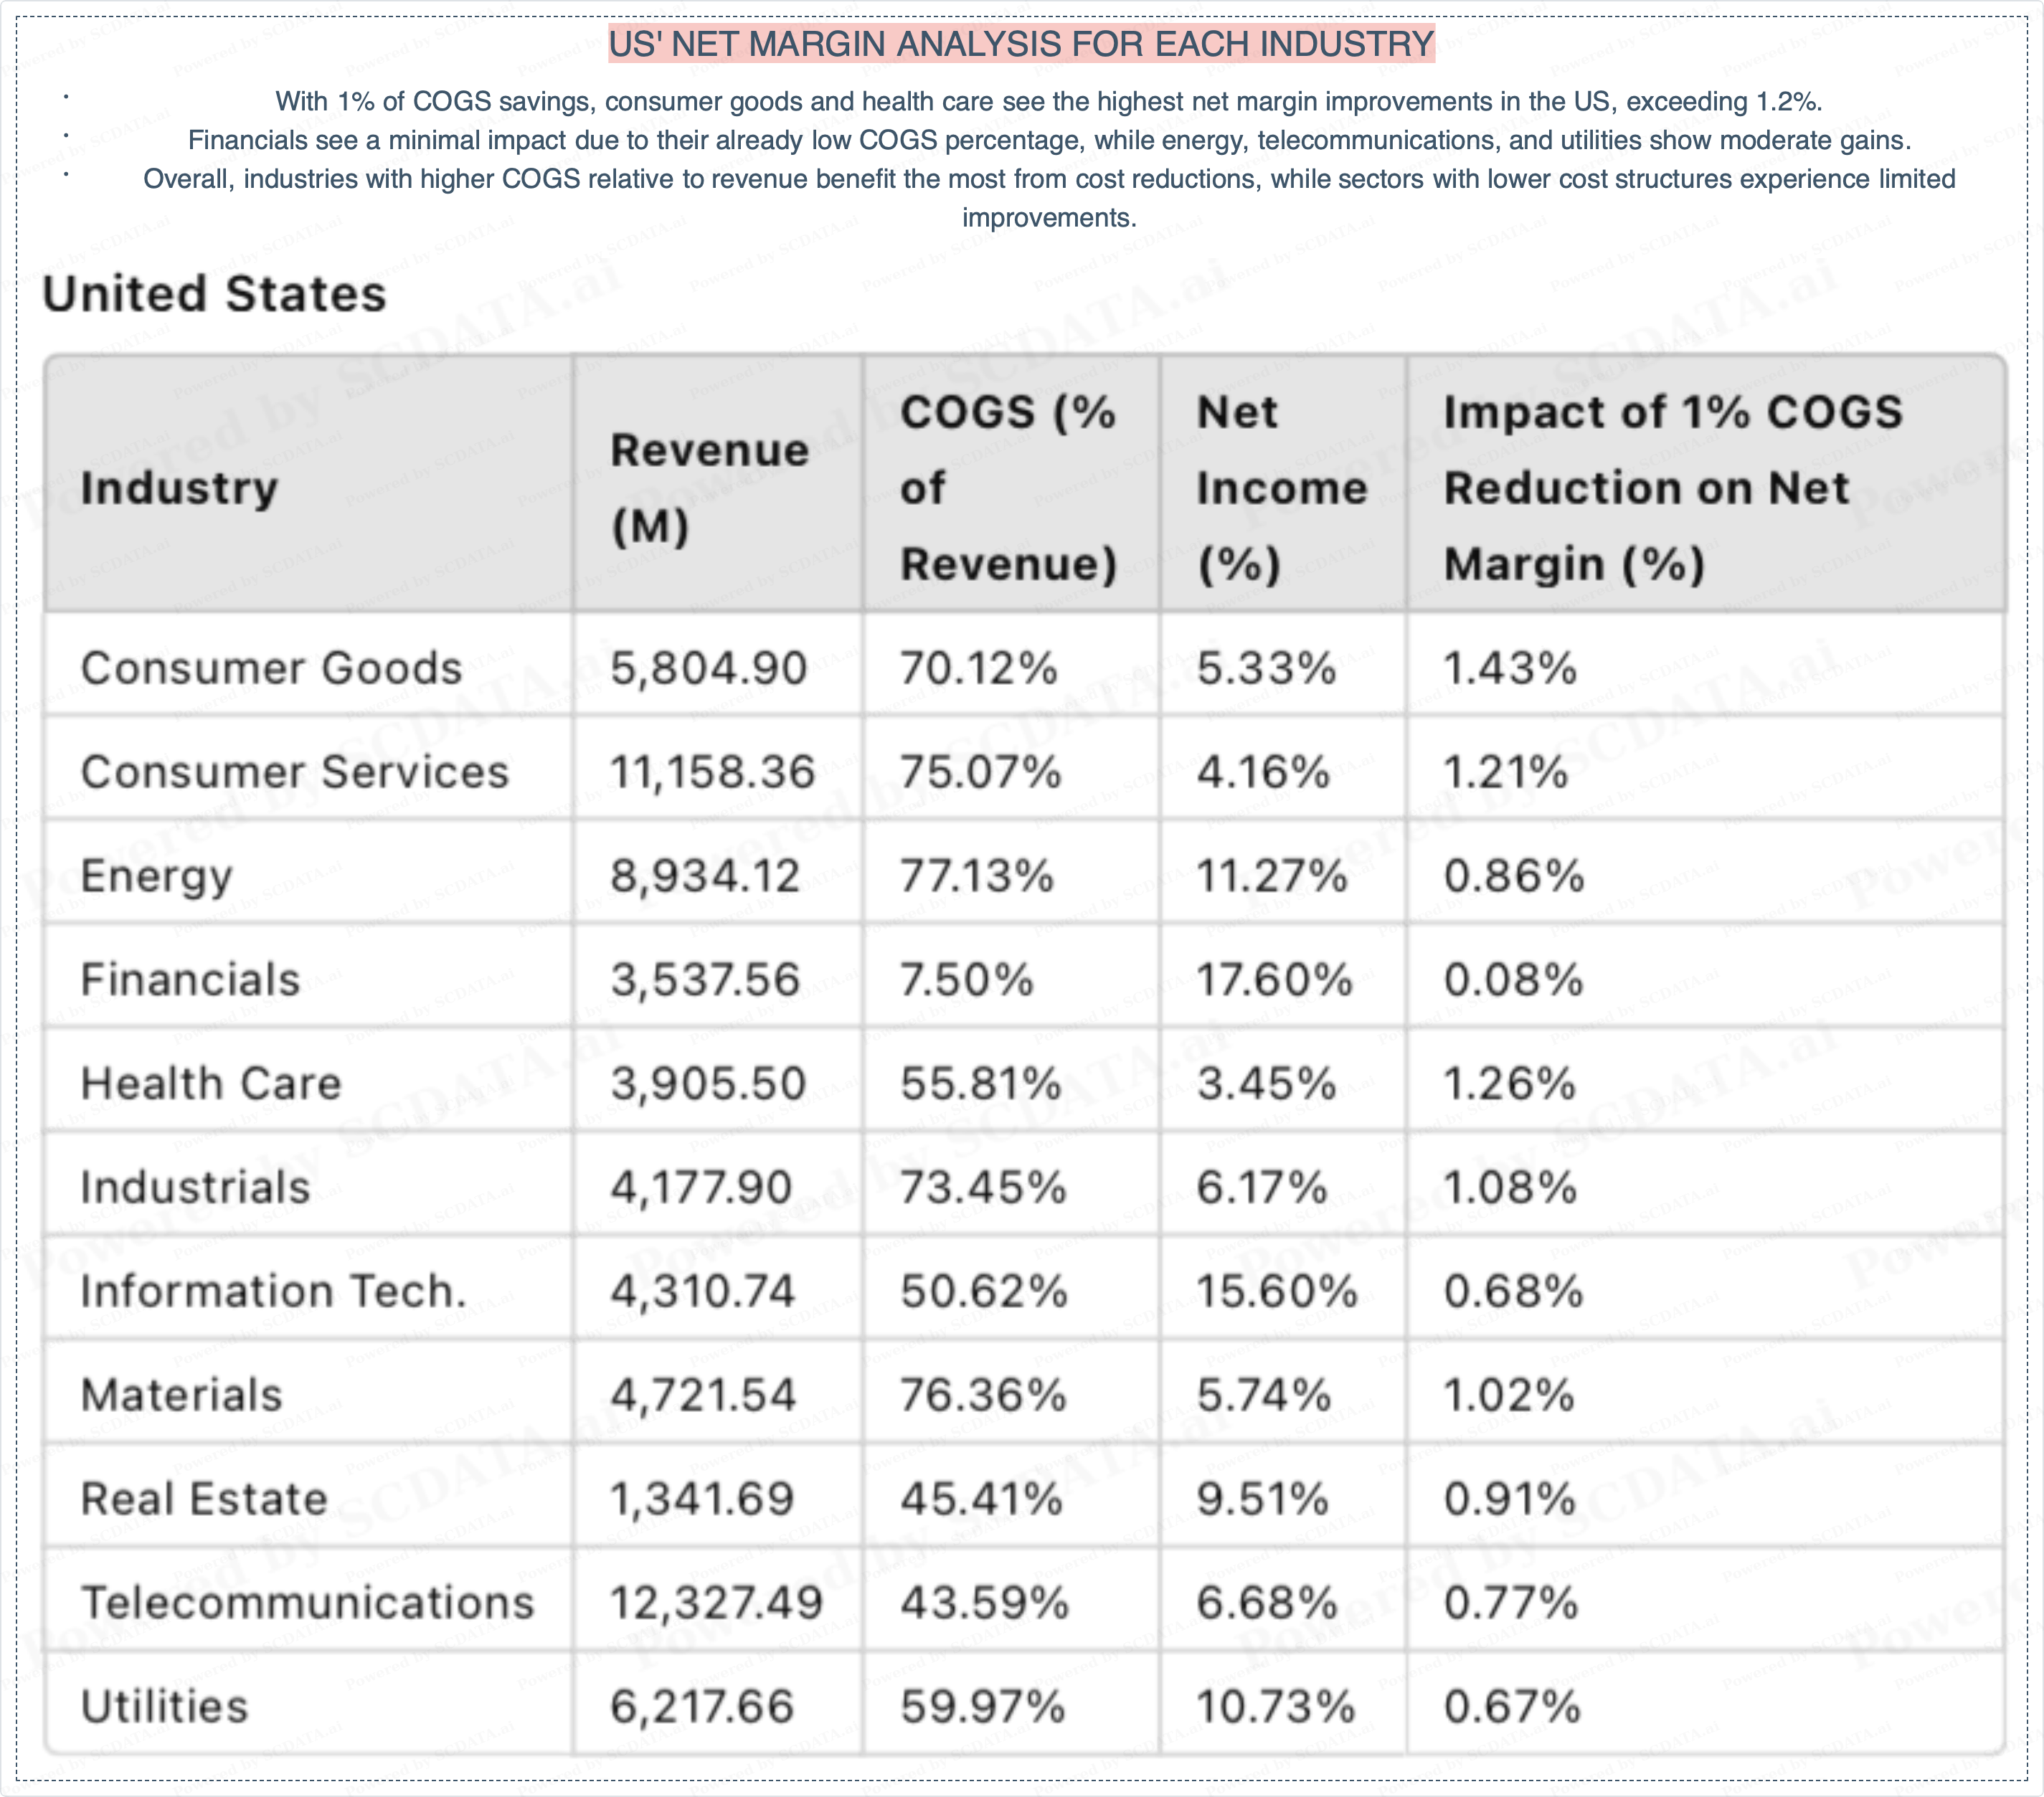
Task: Select the Materials COGS value 76.36%
Action: tap(983, 1396)
